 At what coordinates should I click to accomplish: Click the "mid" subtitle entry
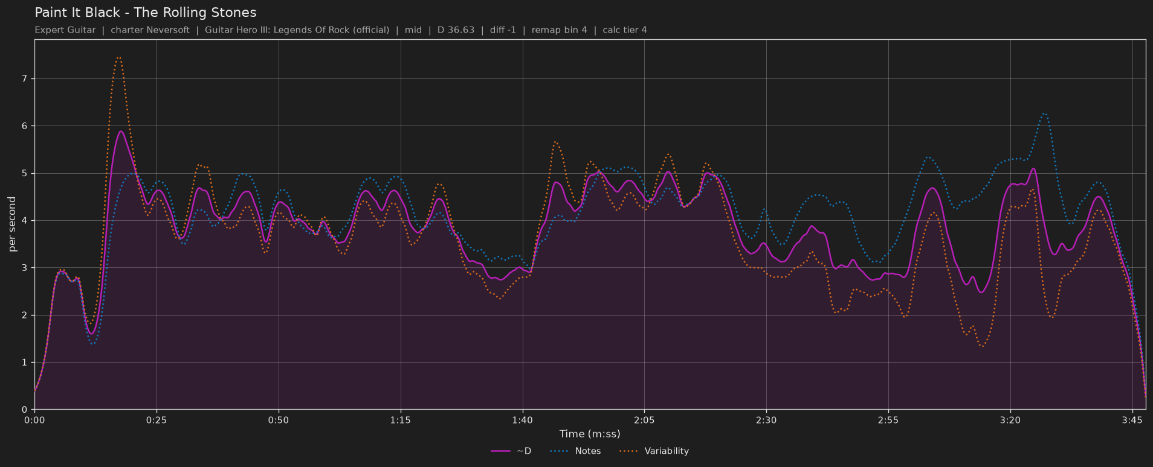point(413,30)
